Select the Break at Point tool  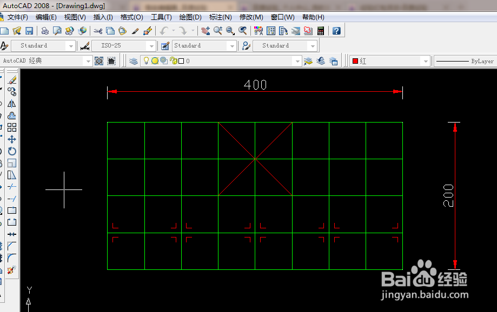(12, 211)
